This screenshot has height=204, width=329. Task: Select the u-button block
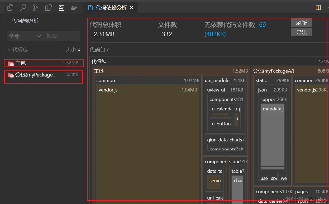221,124
